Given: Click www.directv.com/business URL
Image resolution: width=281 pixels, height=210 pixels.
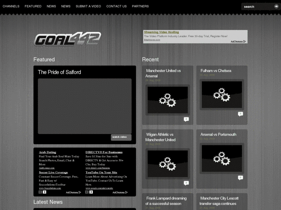Looking at the screenshot, I should pyautogui.click(x=98, y=168).
